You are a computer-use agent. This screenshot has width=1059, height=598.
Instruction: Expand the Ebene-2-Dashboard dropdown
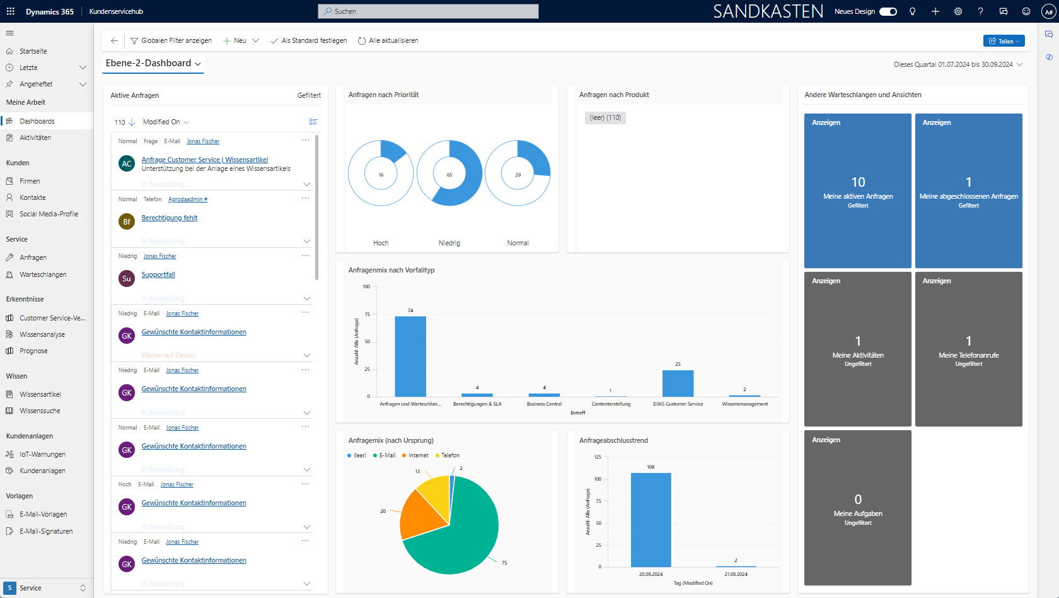pos(199,64)
